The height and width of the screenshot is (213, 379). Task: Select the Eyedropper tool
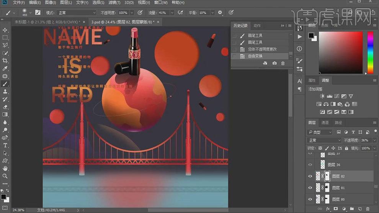(5, 68)
